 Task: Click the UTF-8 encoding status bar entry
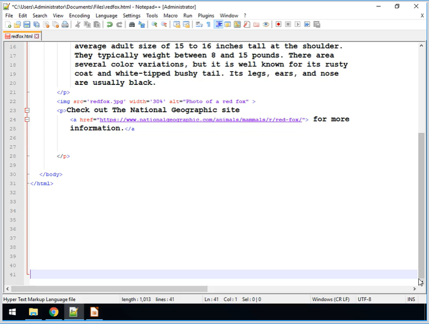tap(365, 300)
